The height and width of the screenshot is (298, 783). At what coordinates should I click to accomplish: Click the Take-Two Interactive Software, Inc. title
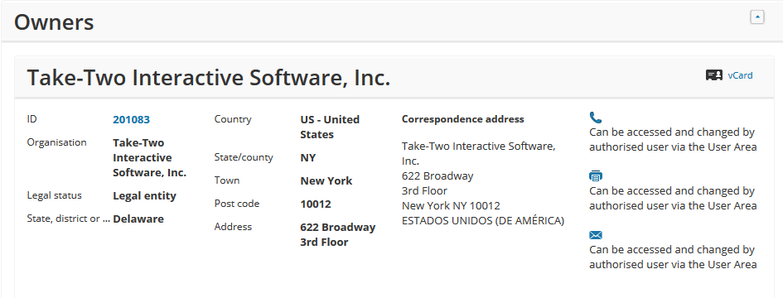208,78
